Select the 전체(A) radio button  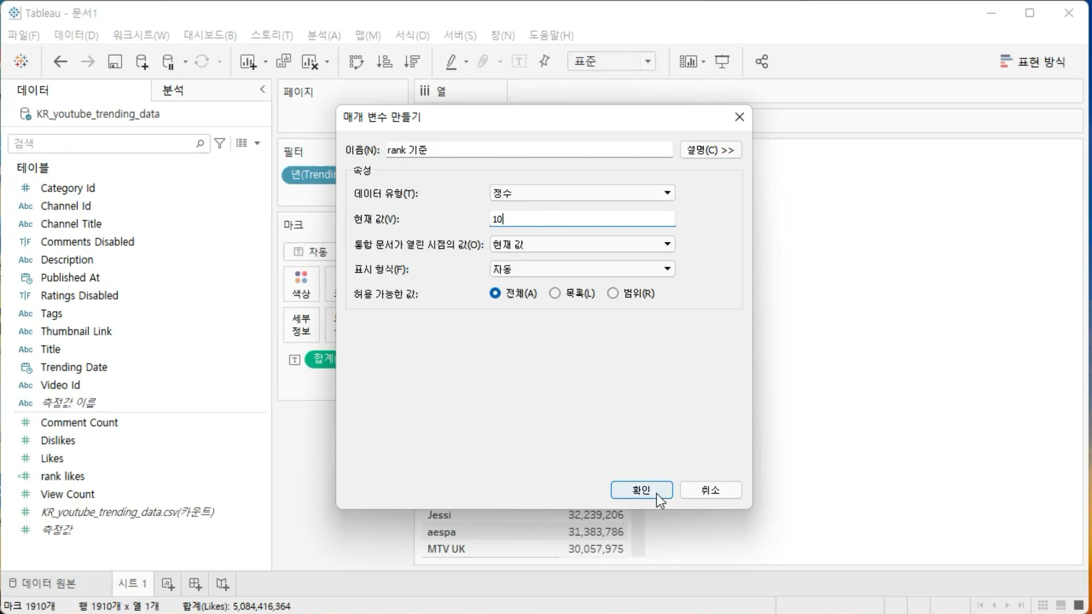click(495, 293)
